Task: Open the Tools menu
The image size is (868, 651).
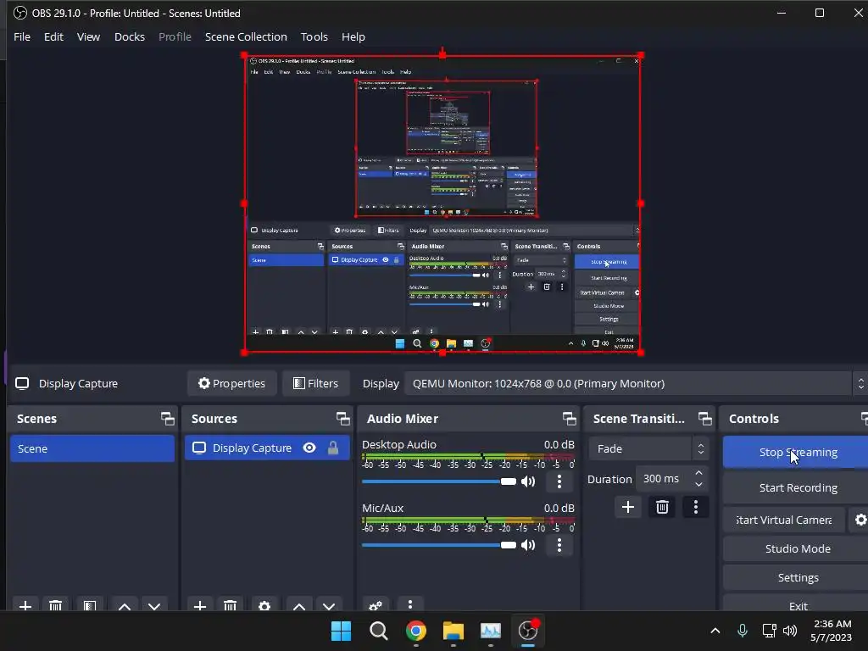Action: point(314,36)
